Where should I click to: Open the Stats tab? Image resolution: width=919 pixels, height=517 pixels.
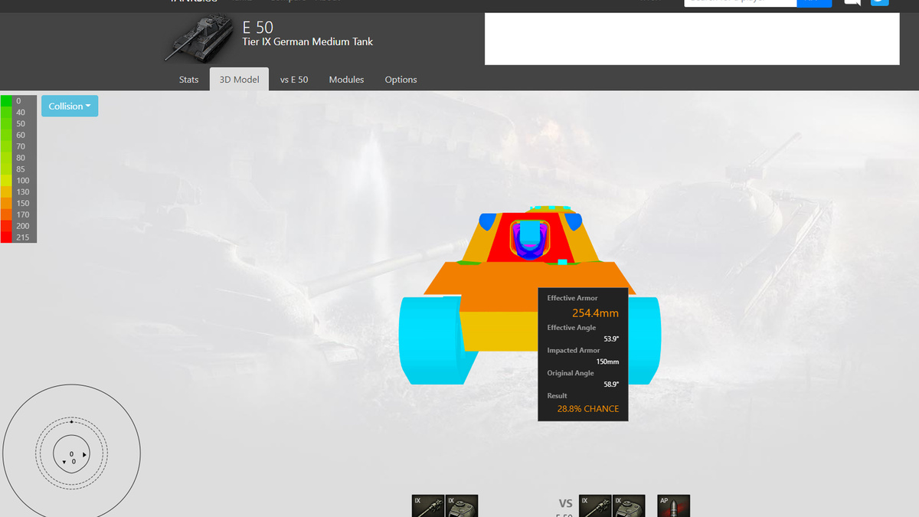(x=188, y=80)
